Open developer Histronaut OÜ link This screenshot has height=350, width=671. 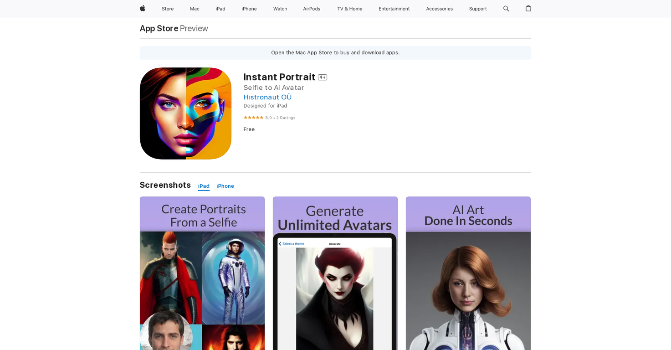coord(267,97)
